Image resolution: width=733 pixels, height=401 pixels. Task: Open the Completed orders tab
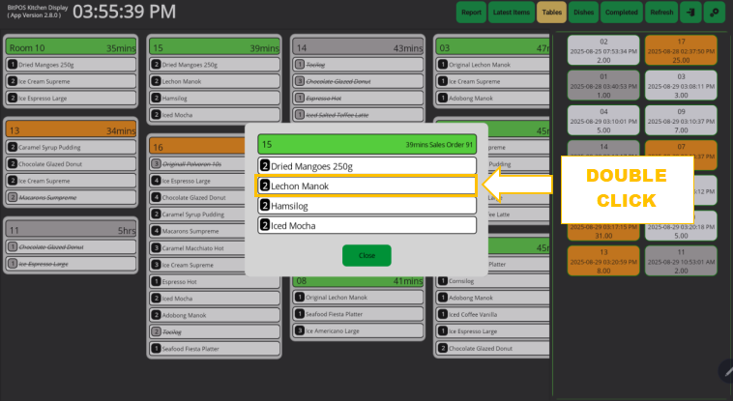pyautogui.click(x=621, y=13)
